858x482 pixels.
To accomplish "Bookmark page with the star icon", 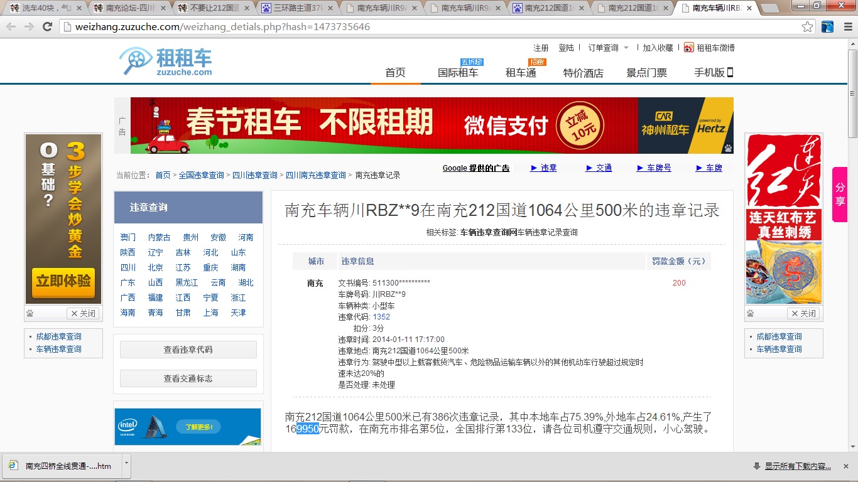I will [x=807, y=27].
